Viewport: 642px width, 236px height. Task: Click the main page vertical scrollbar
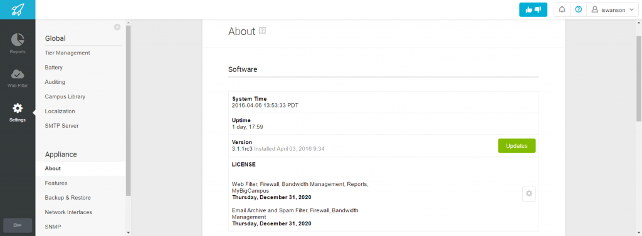coord(639,78)
